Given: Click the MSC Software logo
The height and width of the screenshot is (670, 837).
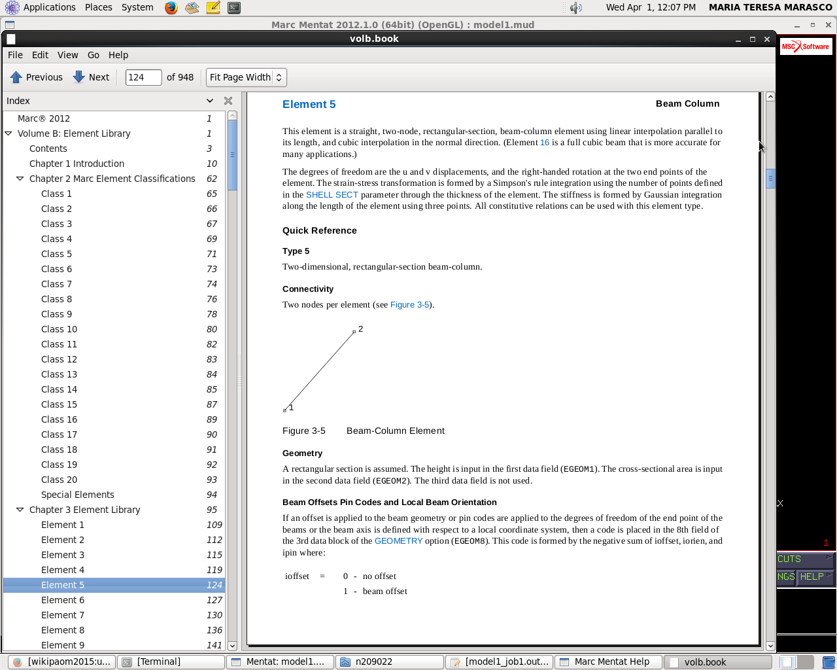Looking at the screenshot, I should coord(806,46).
